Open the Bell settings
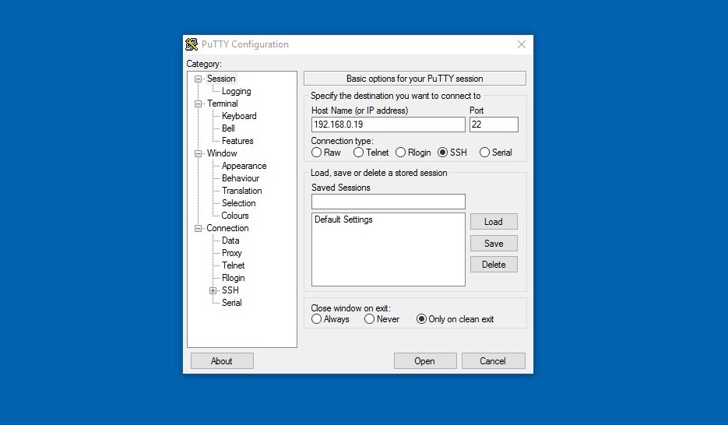 click(228, 128)
